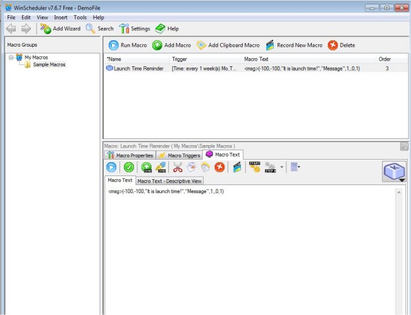Delete the selected macro

[341, 45]
